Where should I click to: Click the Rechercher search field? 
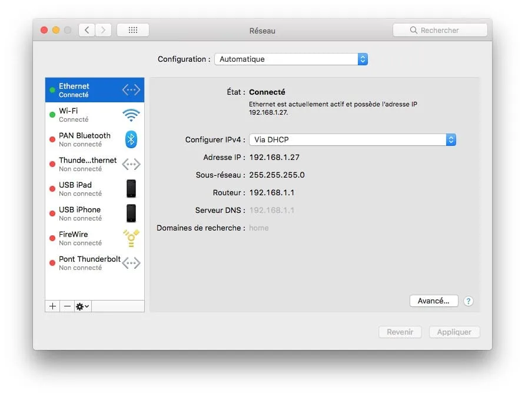(x=440, y=29)
